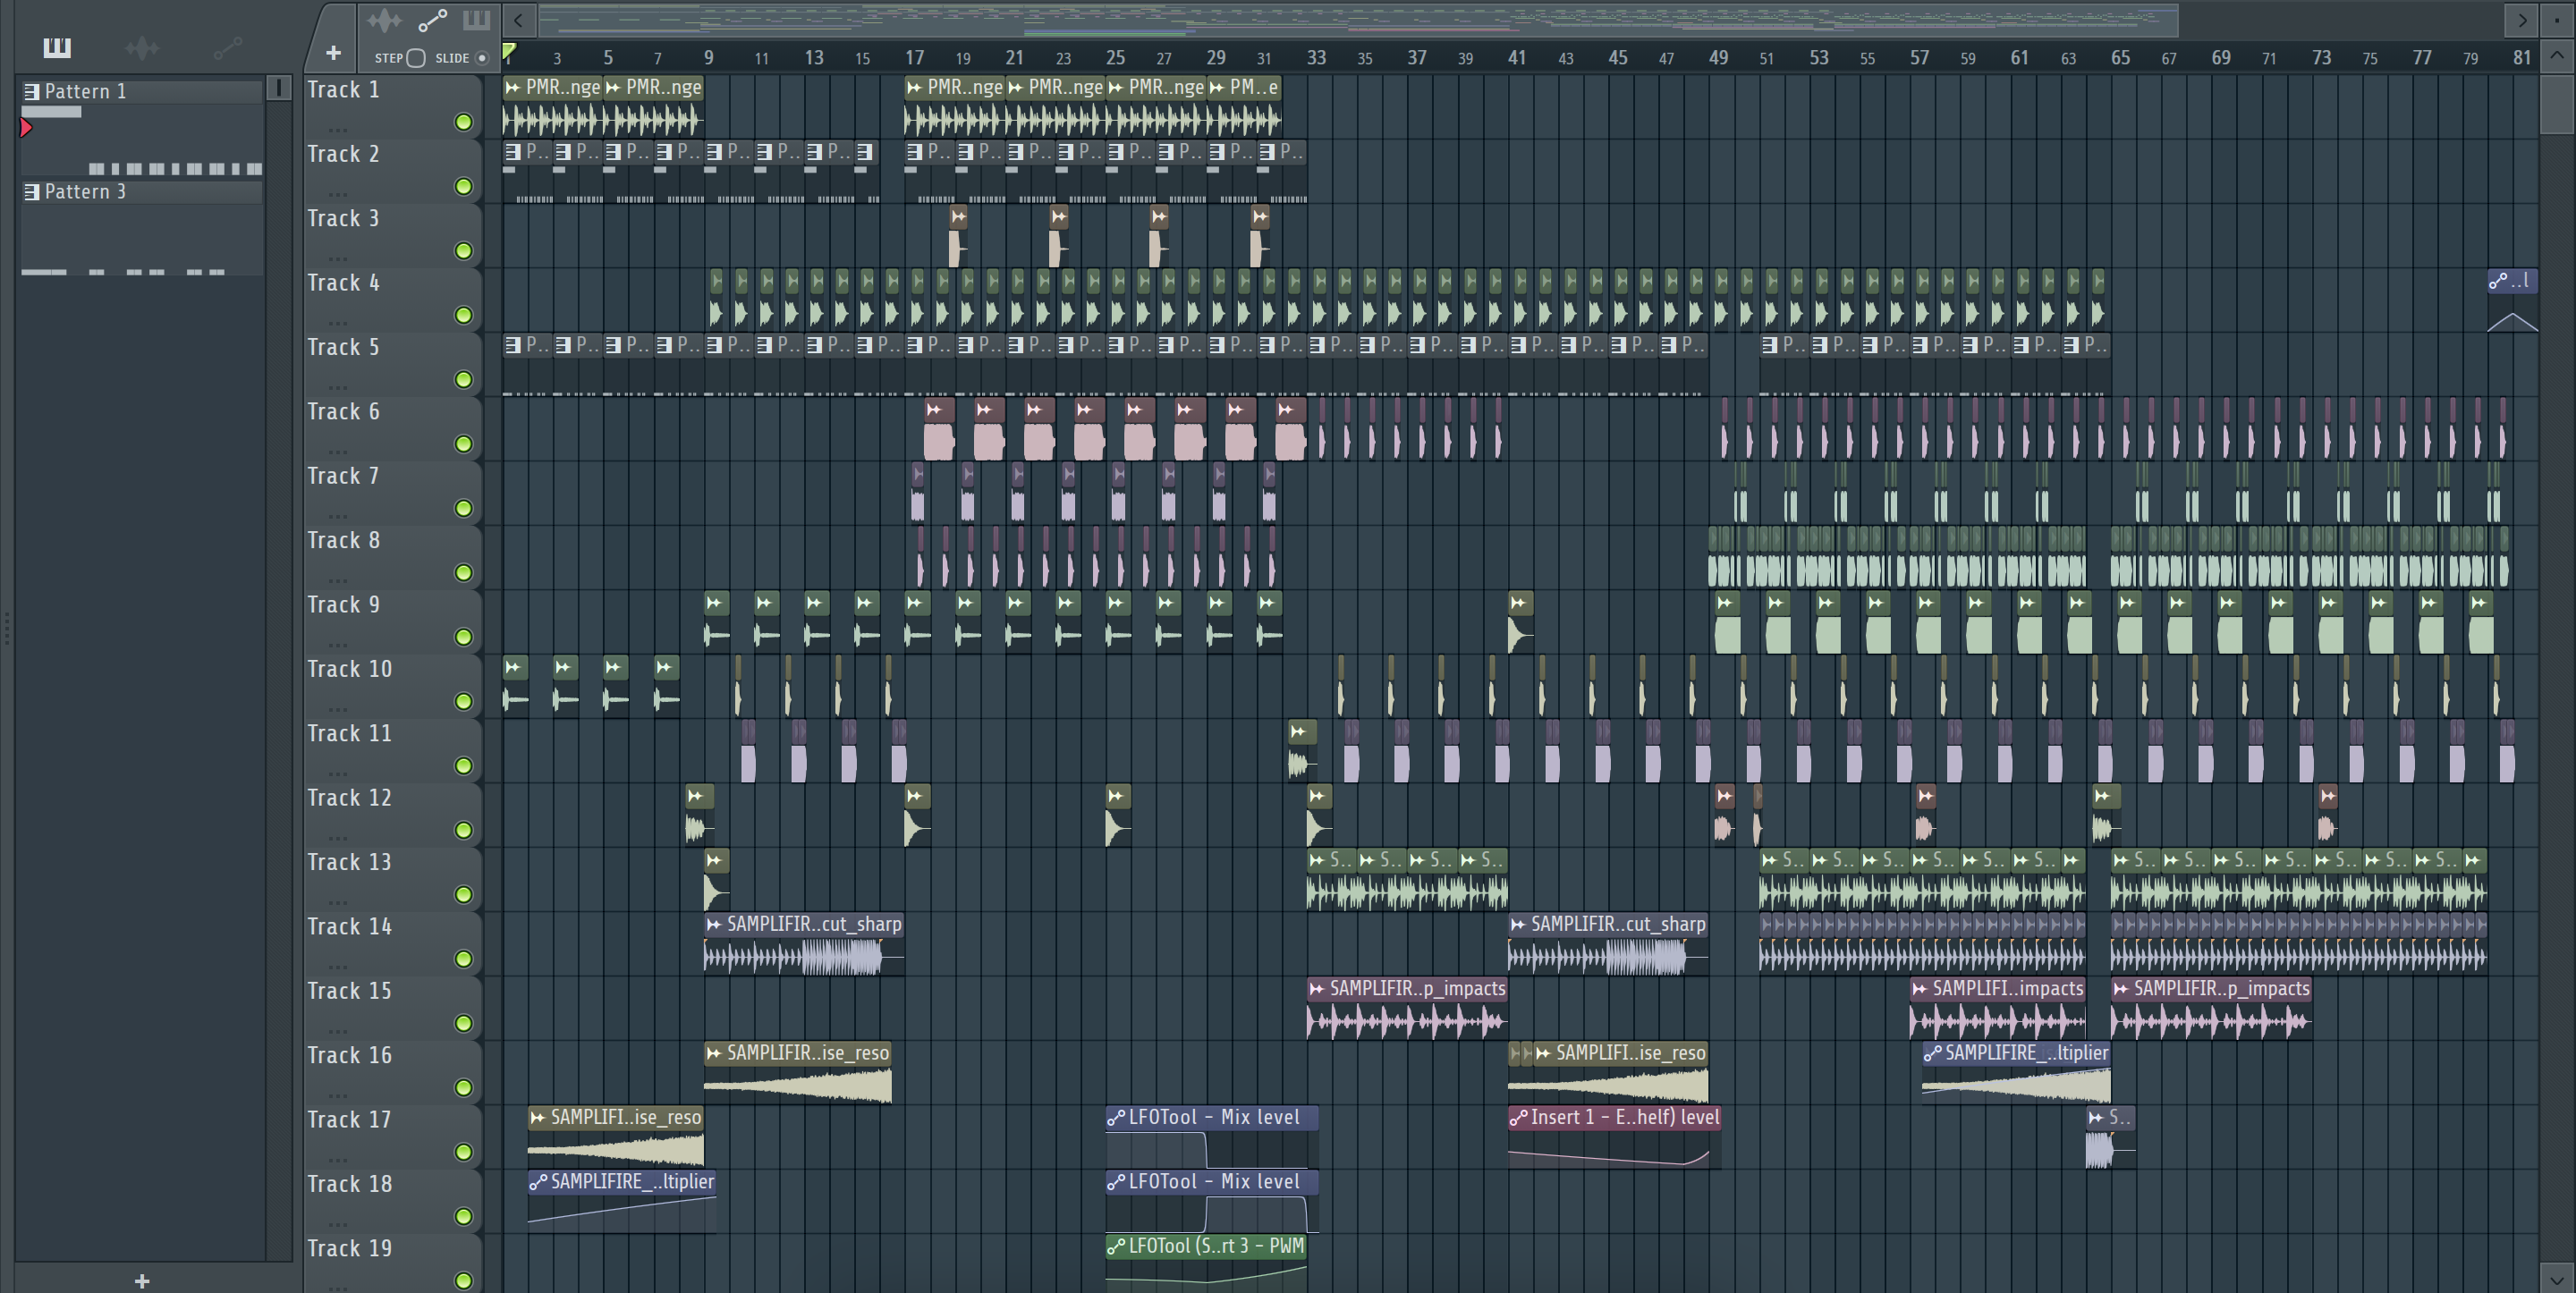Mute Track 4 using its green LED

click(x=463, y=315)
